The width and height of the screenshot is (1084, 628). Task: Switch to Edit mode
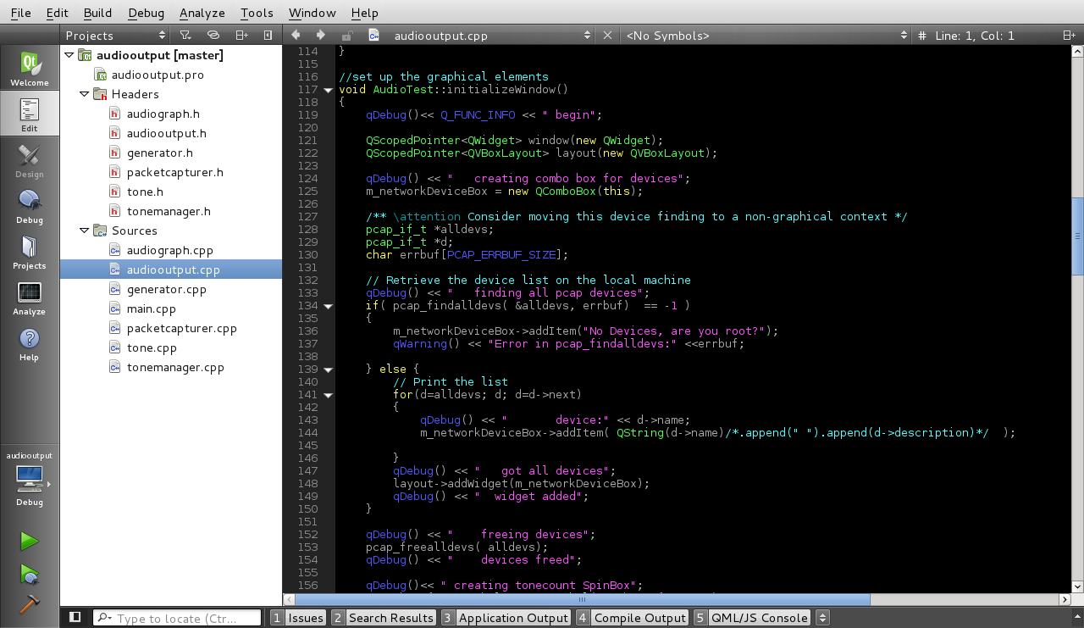(30, 114)
